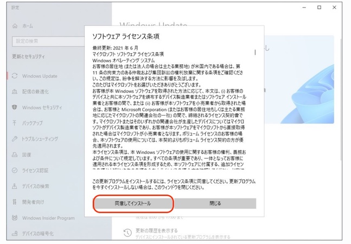Click the ソフトウェア ライセンス条項 dialog title
Screen dimensions: 351x244
[126, 36]
